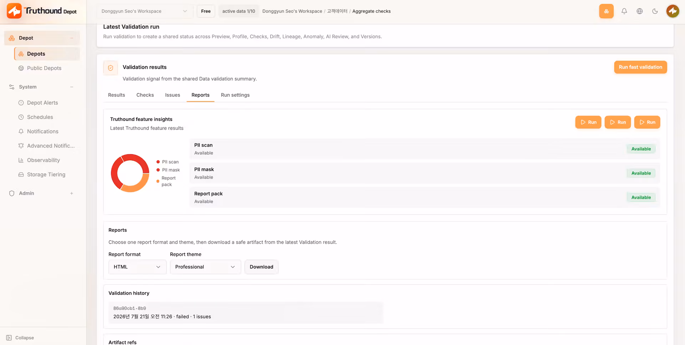This screenshot has height=345, width=685.
Task: Select the Reports tab
Action: [201, 95]
